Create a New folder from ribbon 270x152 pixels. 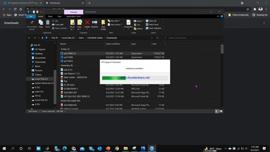click(103, 25)
